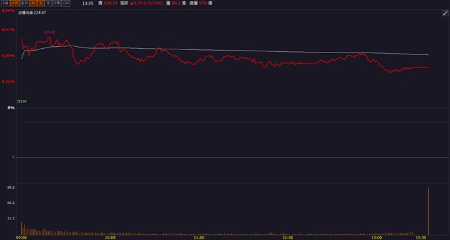This screenshot has height=240, width=450.
Task: Click the 60.2 volume axis label
Action: click(11, 202)
